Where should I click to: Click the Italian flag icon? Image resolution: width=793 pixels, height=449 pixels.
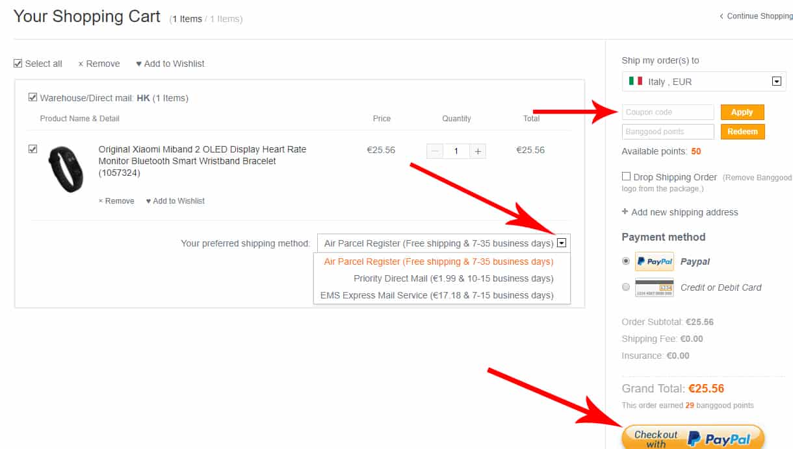click(635, 81)
